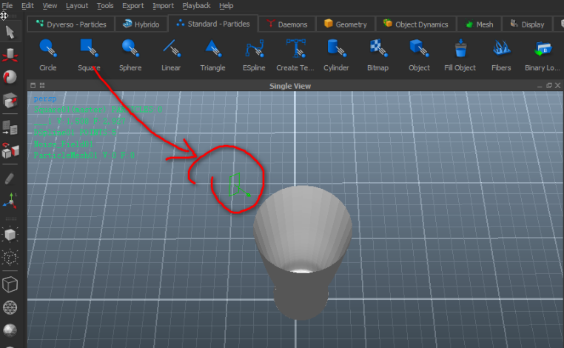Screen dimensions: 564x348
Task: Add a Fibers emitter
Action: pyautogui.click(x=501, y=50)
